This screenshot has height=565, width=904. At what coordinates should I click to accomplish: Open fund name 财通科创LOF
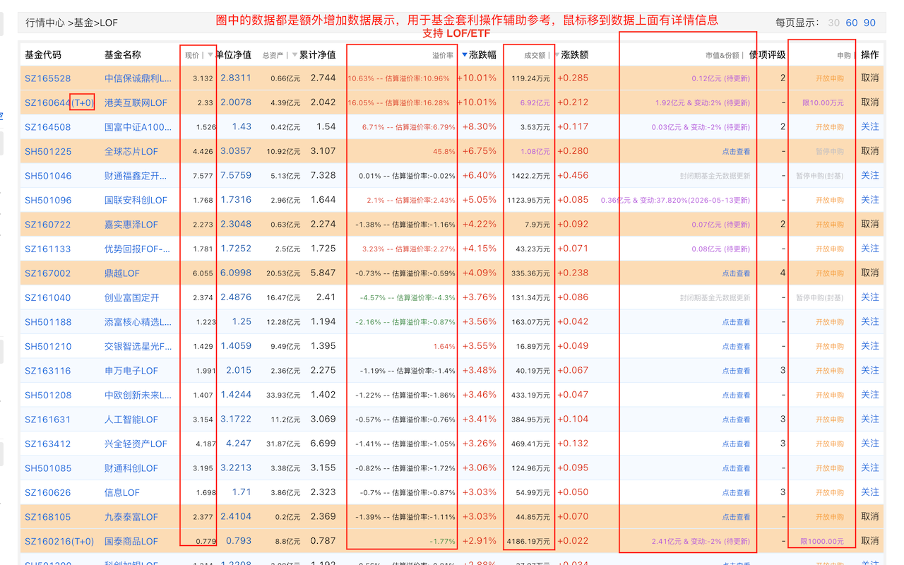point(131,468)
